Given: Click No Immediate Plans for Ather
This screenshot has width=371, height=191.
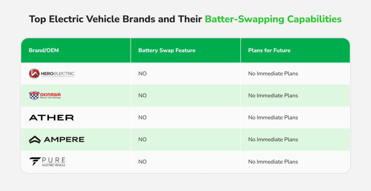Looking at the screenshot, I should click(273, 118).
